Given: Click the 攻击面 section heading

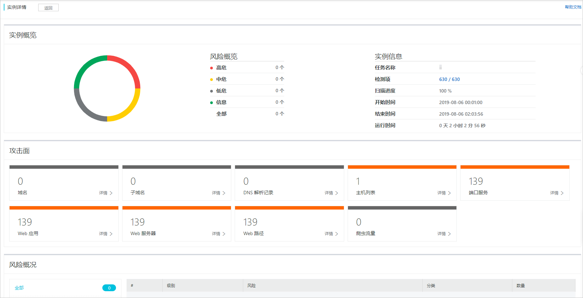Looking at the screenshot, I should 19,151.
